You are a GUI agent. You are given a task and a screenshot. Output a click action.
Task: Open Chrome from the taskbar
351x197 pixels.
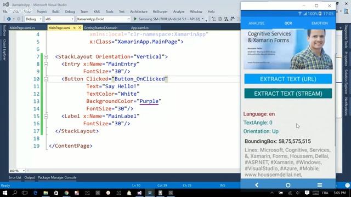[66, 193]
